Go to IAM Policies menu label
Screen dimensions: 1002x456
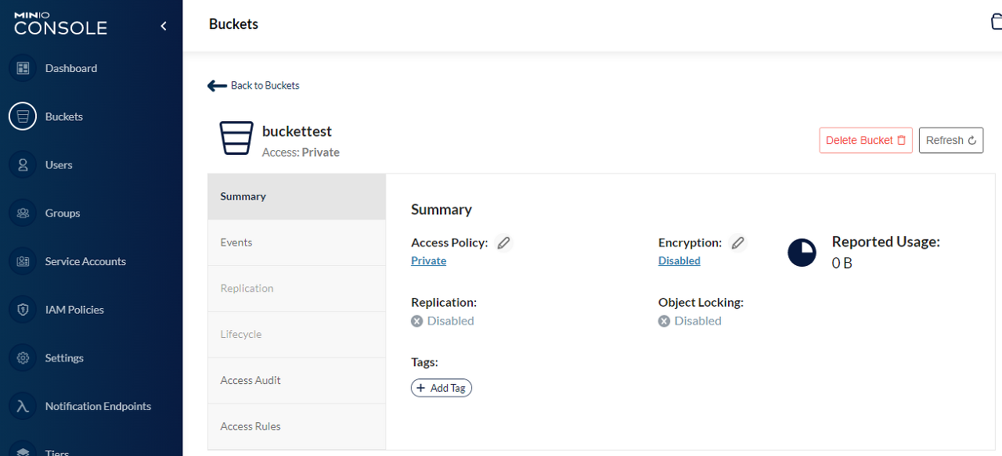tap(74, 310)
